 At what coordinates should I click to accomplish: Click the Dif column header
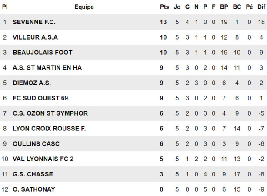point(261,7)
